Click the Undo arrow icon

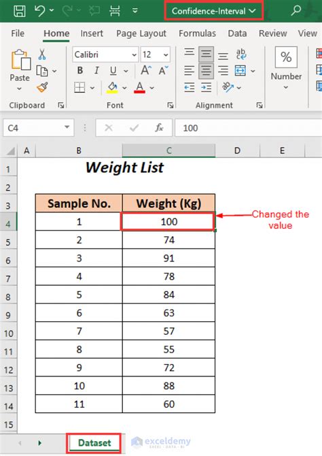coord(40,11)
